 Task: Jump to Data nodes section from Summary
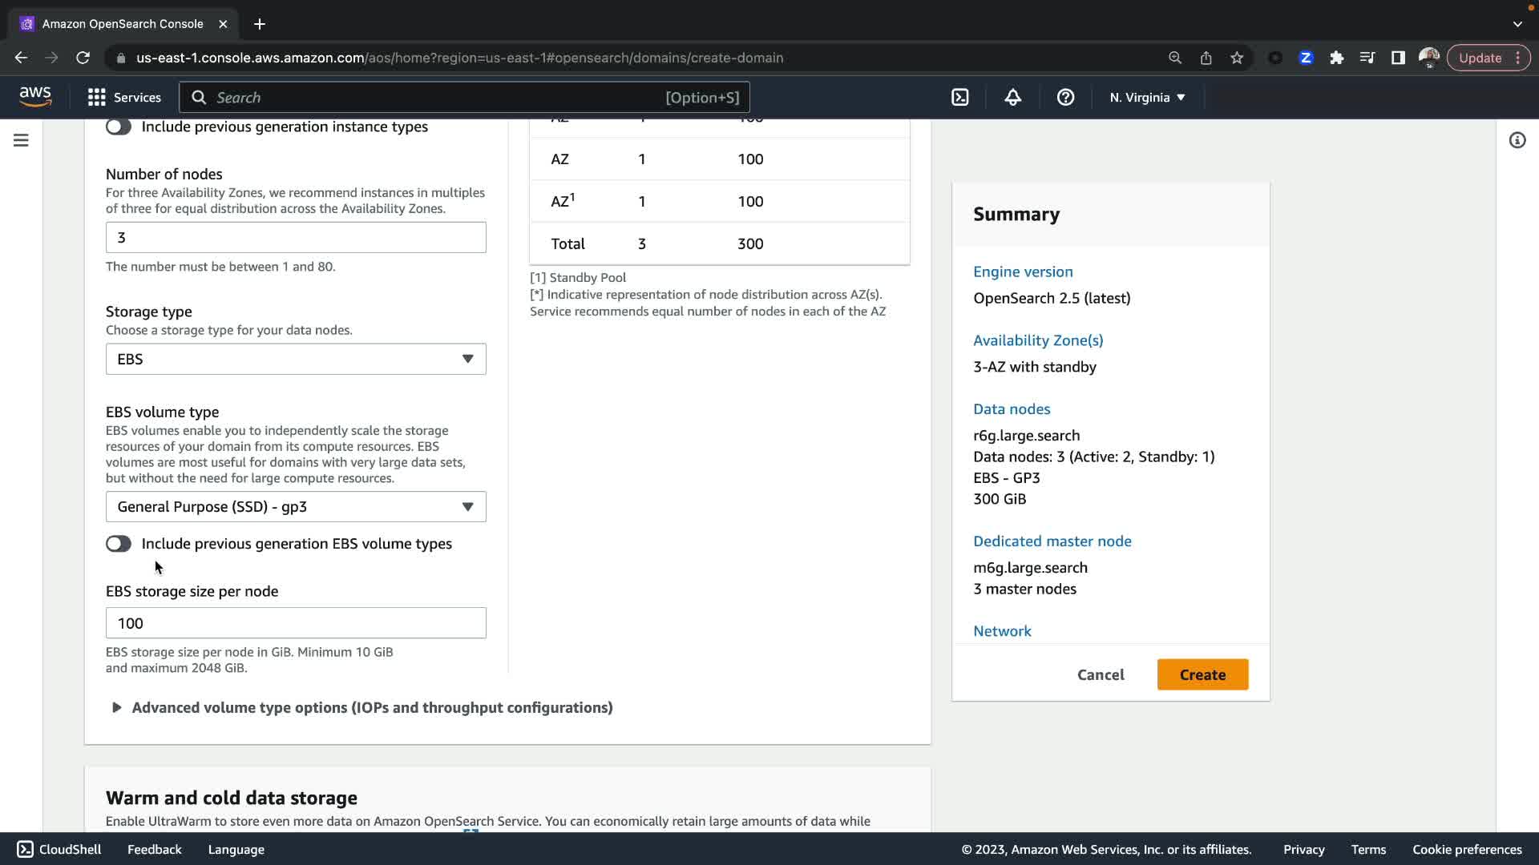tap(1012, 409)
